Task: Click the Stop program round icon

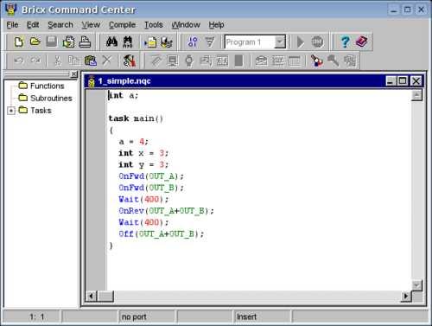Action: point(317,42)
